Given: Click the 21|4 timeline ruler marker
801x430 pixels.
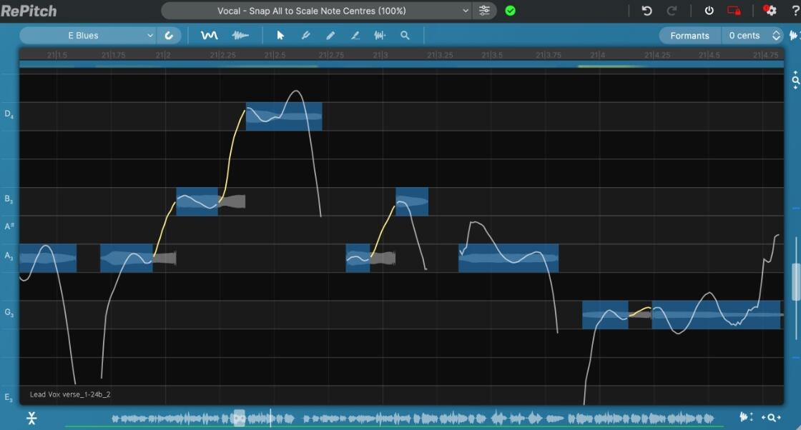Looking at the screenshot, I should [598, 55].
